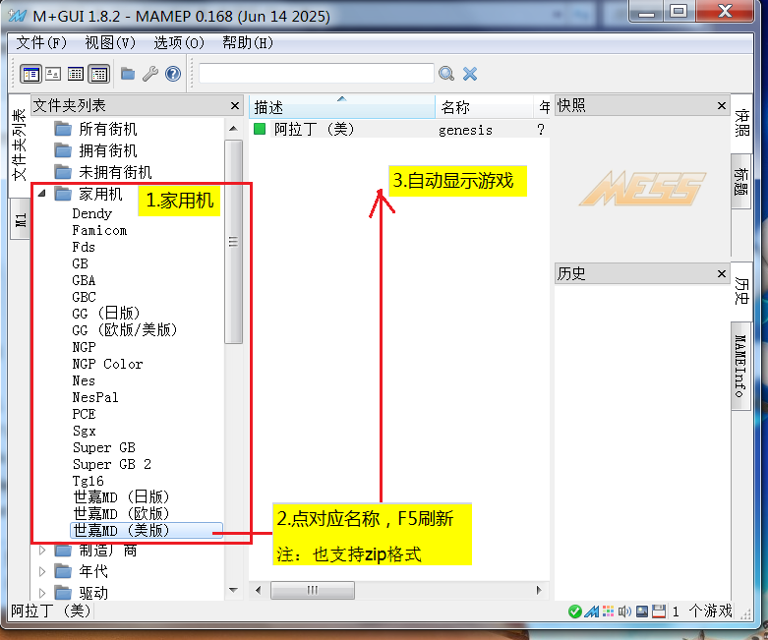Expand the 年代 tree node
This screenshot has height=640, width=768.
(x=42, y=571)
